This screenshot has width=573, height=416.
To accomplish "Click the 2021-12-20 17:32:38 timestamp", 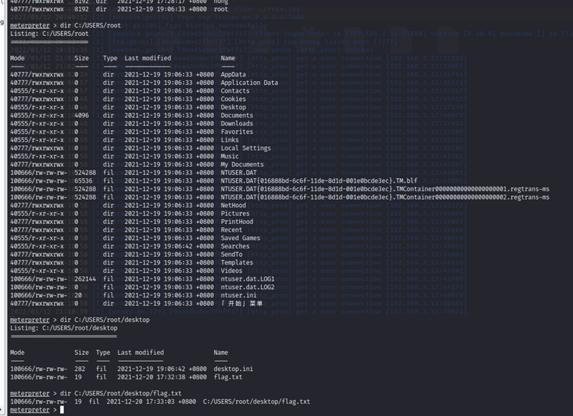I will point(153,377).
